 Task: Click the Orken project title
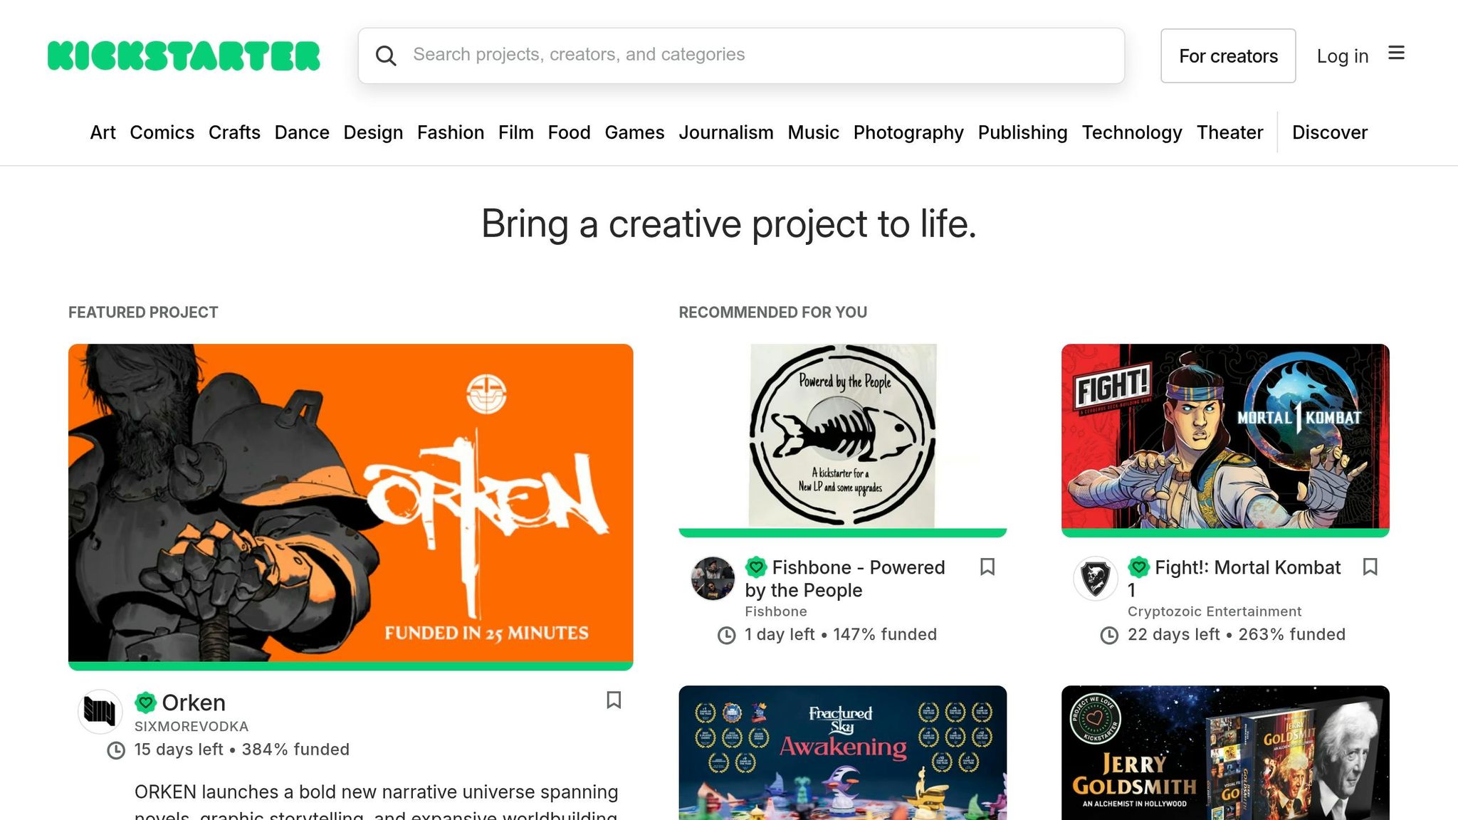[194, 703]
